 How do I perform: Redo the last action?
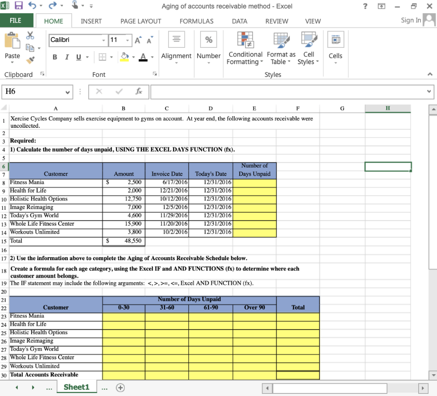52,5
